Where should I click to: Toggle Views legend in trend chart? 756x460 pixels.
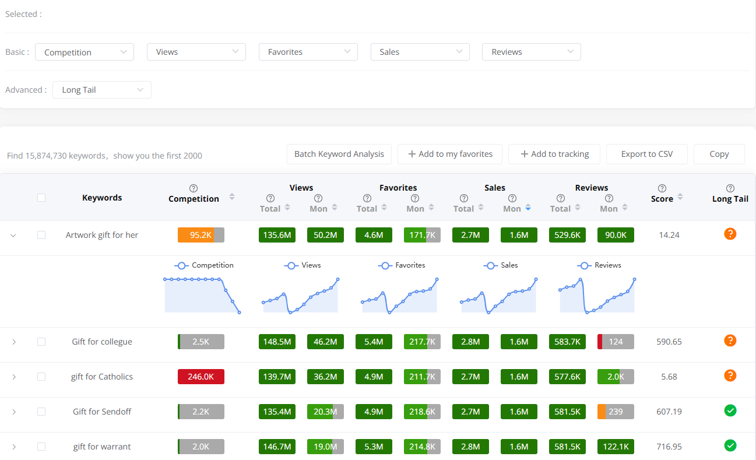(302, 265)
